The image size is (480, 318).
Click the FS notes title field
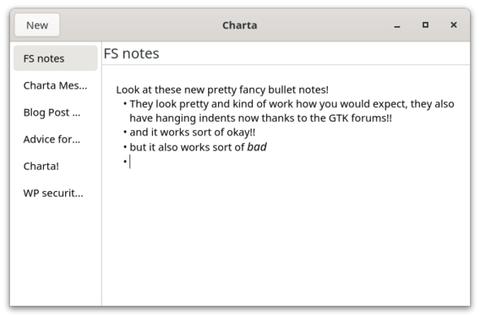[286, 54]
